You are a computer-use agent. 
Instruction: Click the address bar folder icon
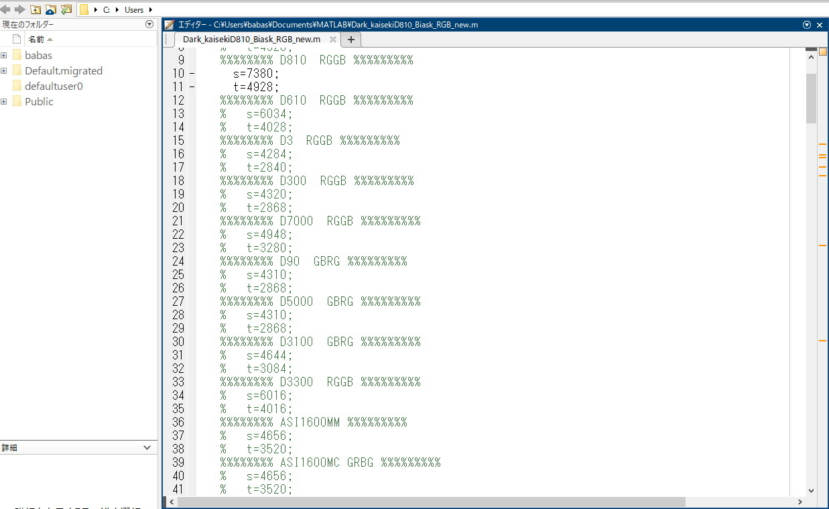[x=84, y=9]
